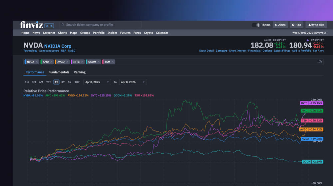Select the 1M time range

pyautogui.click(x=27, y=82)
